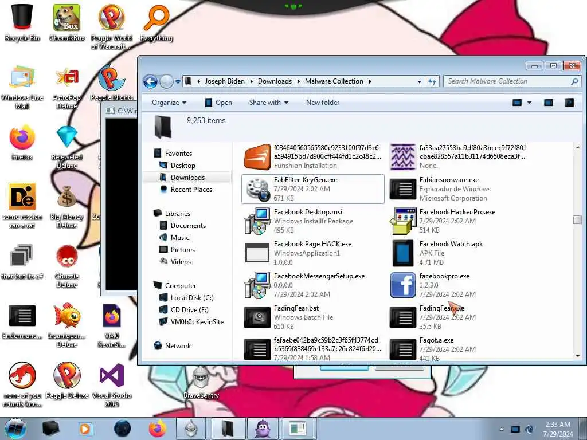587x440 pixels.
Task: Go back with the Explorer back arrow
Action: click(151, 81)
